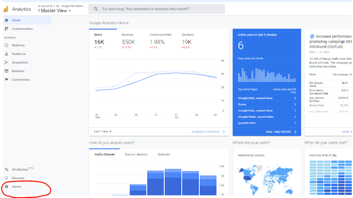The height and width of the screenshot is (198, 353).
Task: Select the Sessions metric tab
Action: pyautogui.click(x=188, y=40)
